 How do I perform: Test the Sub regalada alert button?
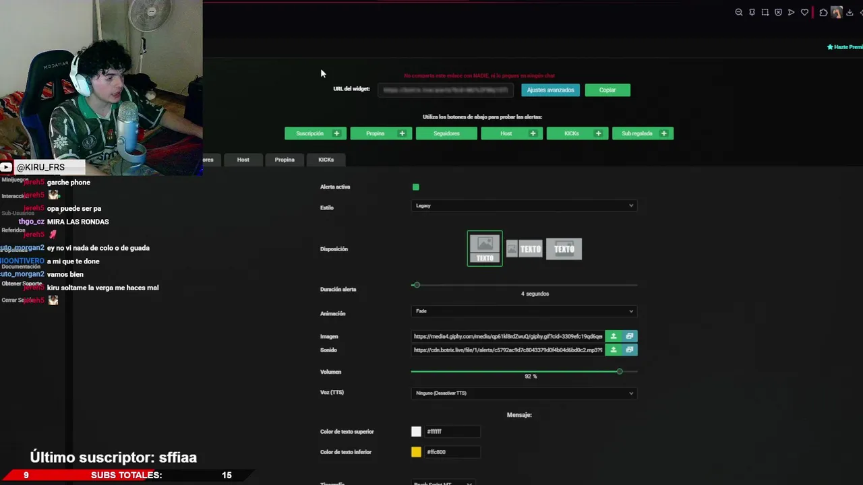tap(643, 133)
